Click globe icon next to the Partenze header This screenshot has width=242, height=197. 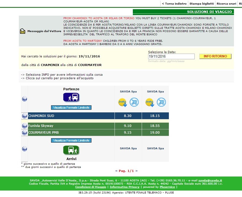24,99
